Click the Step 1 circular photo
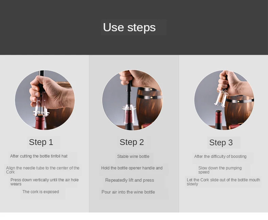Screen dimensions: 268x220 (x=45, y=100)
